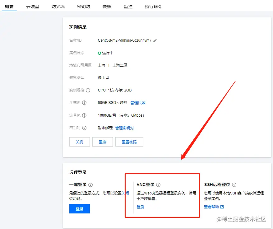This screenshot has width=273, height=229.
Task: Click the 远程登录 section heading
Action: click(78, 173)
